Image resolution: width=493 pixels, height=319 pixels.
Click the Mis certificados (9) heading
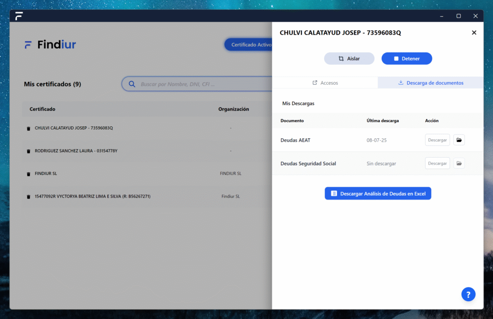(x=52, y=84)
